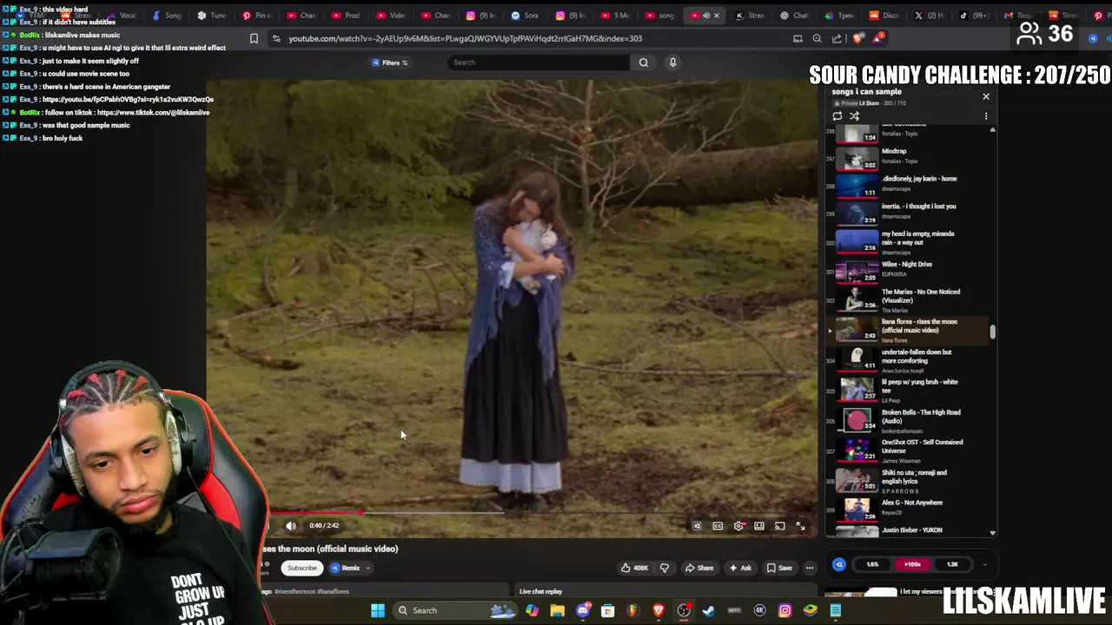This screenshot has height=625, width=1112.
Task: Toggle closed captions on the video player
Action: point(718,526)
